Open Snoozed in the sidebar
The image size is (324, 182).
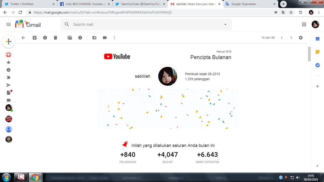click(8, 70)
